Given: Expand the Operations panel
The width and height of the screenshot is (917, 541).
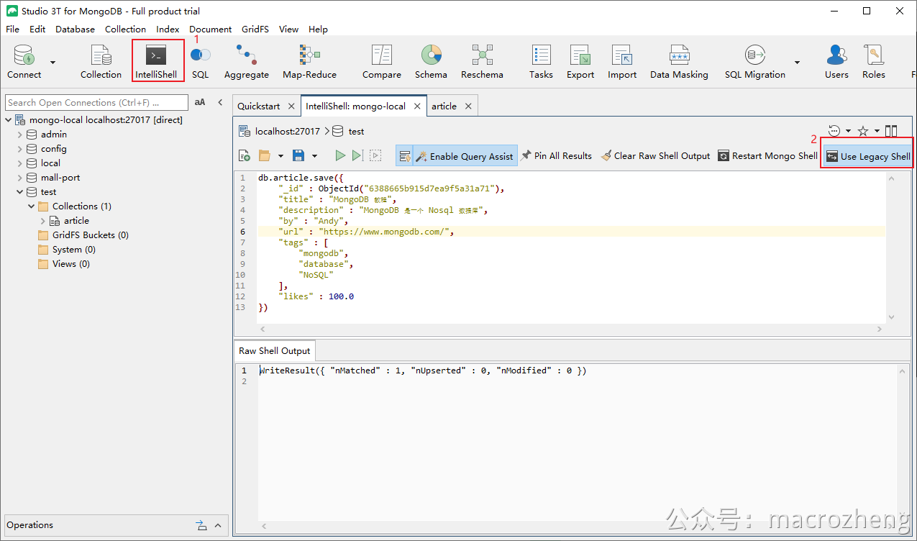Looking at the screenshot, I should 219,524.
